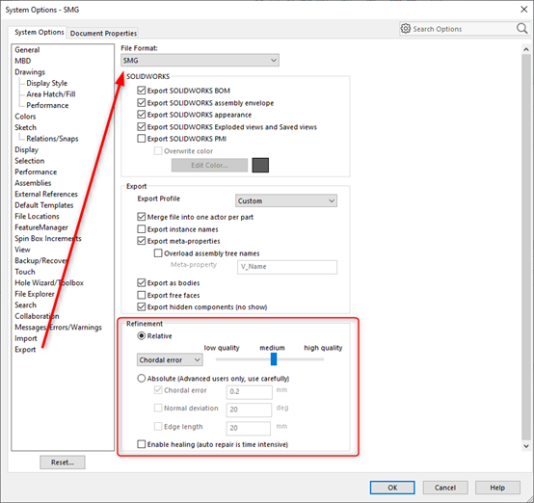Switch to the Document Properties tab
This screenshot has height=503, width=534.
tap(103, 34)
